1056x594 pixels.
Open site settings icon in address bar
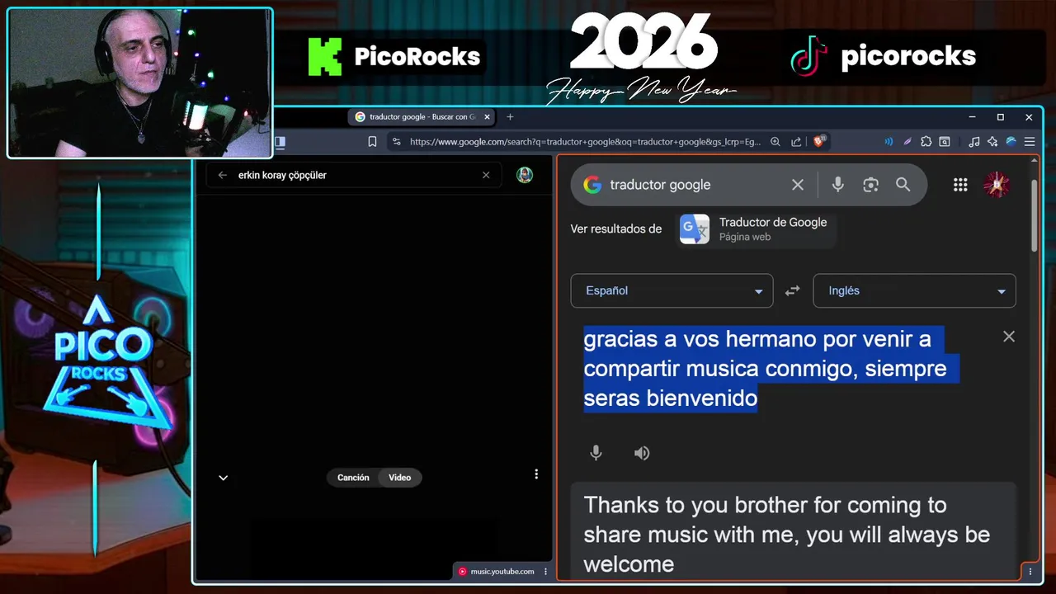[396, 142]
